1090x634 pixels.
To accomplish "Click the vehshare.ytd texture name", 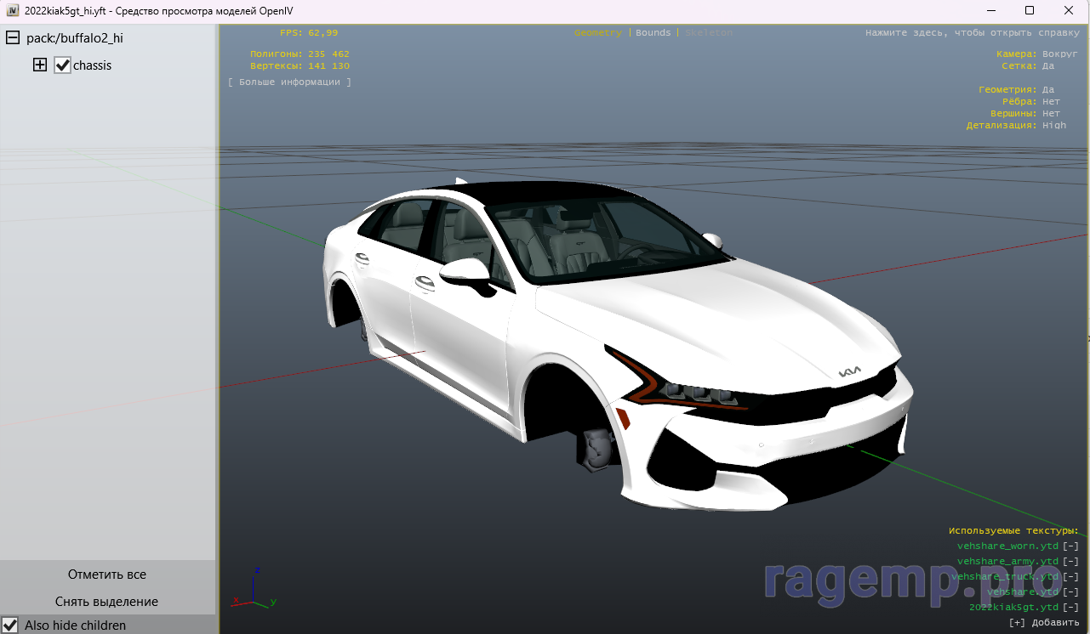I will [1023, 592].
